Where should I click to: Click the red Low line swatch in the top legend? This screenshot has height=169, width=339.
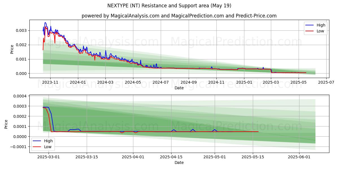coord(310,31)
